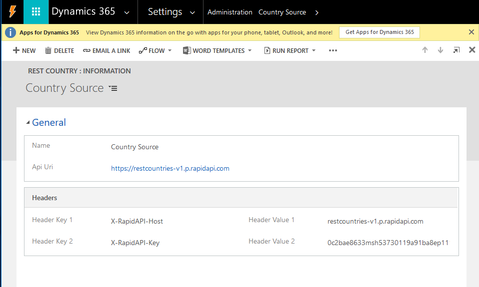479x287 pixels.
Task: Expand the Dynamics 365 dropdown chevron
Action: (x=127, y=12)
